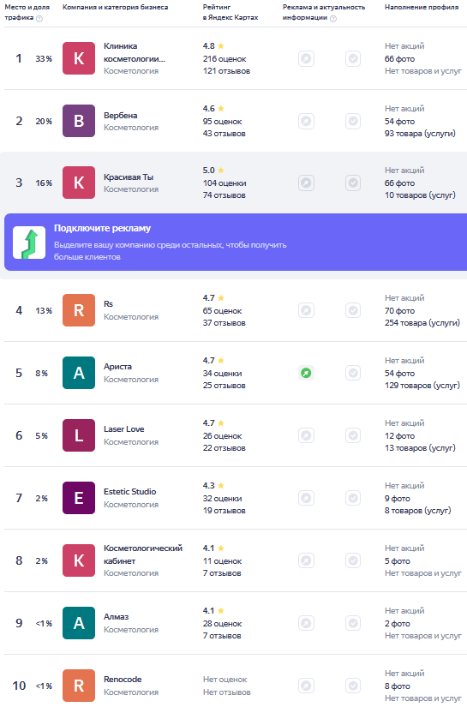Click the checkmark icon in Алмаз row
The width and height of the screenshot is (467, 707).
click(353, 623)
